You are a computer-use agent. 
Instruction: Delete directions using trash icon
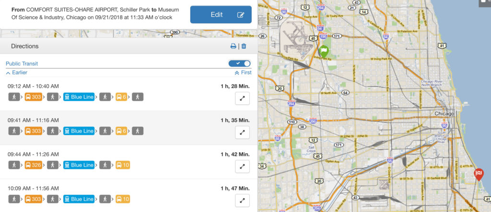244,46
